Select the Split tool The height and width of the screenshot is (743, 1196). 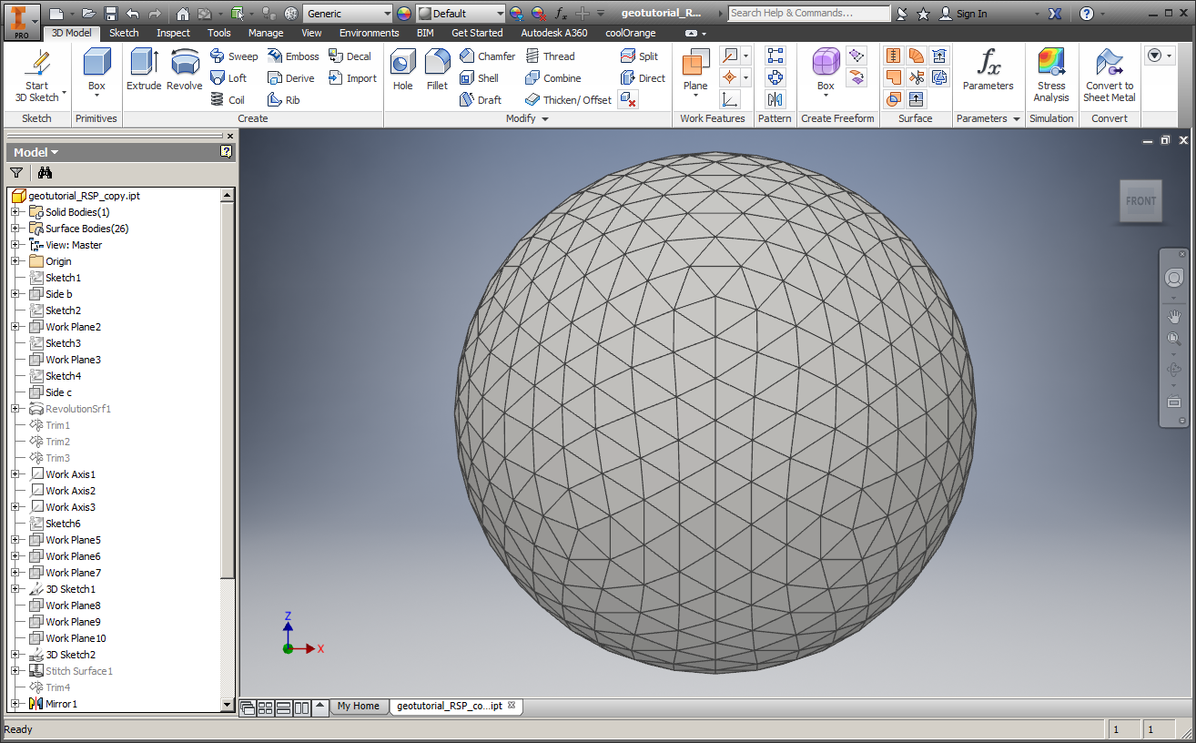639,56
